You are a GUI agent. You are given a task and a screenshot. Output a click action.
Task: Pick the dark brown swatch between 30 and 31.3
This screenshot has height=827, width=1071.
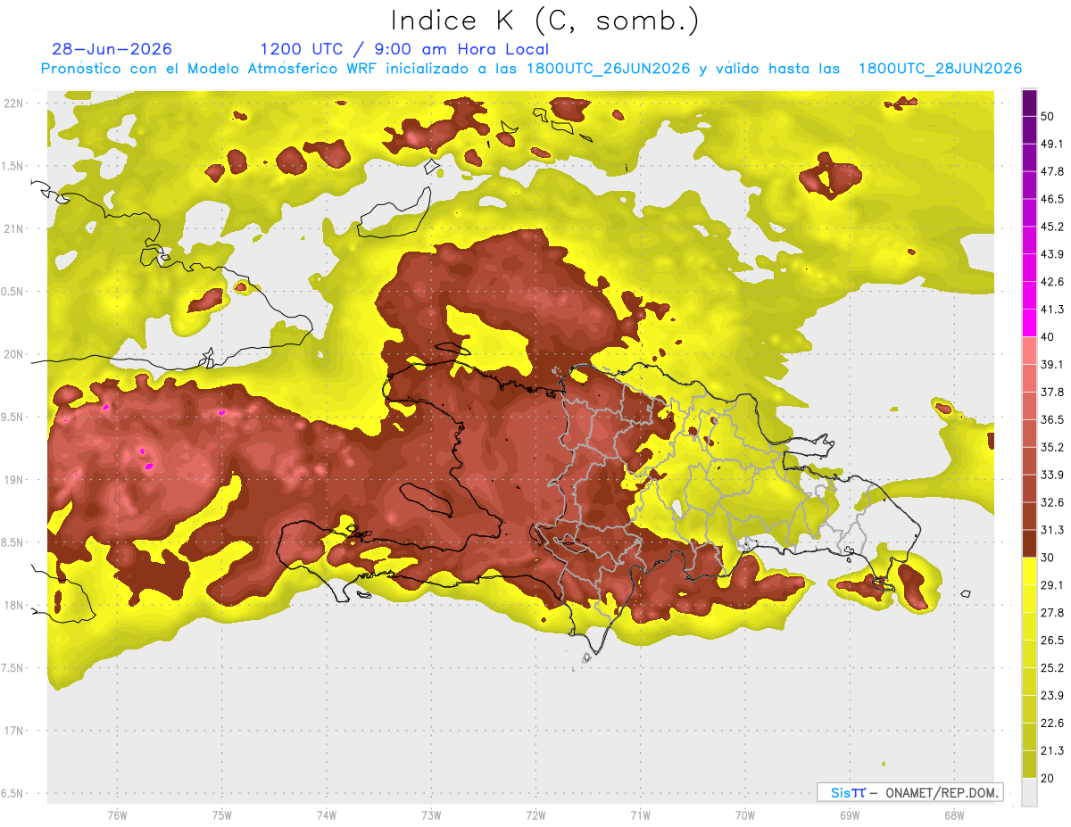pyautogui.click(x=1029, y=544)
